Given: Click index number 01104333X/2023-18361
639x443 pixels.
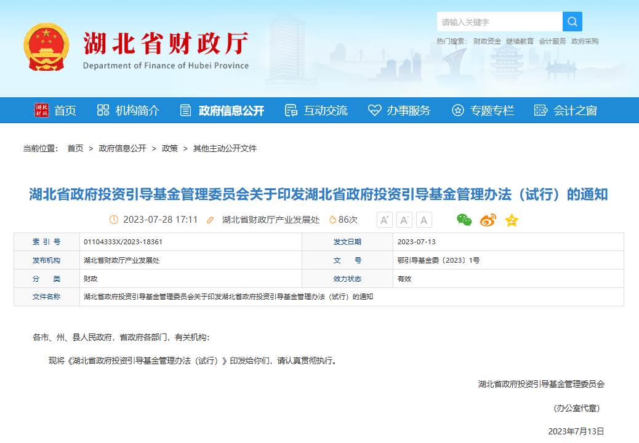Looking at the screenshot, I should 123,242.
